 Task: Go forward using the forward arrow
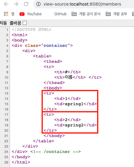tap(16, 4)
